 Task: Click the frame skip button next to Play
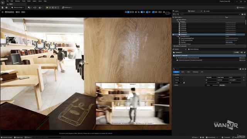pyautogui.click(x=50, y=8)
